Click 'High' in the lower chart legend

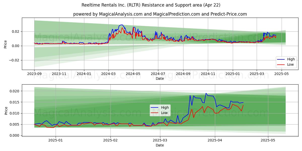point(165,107)
